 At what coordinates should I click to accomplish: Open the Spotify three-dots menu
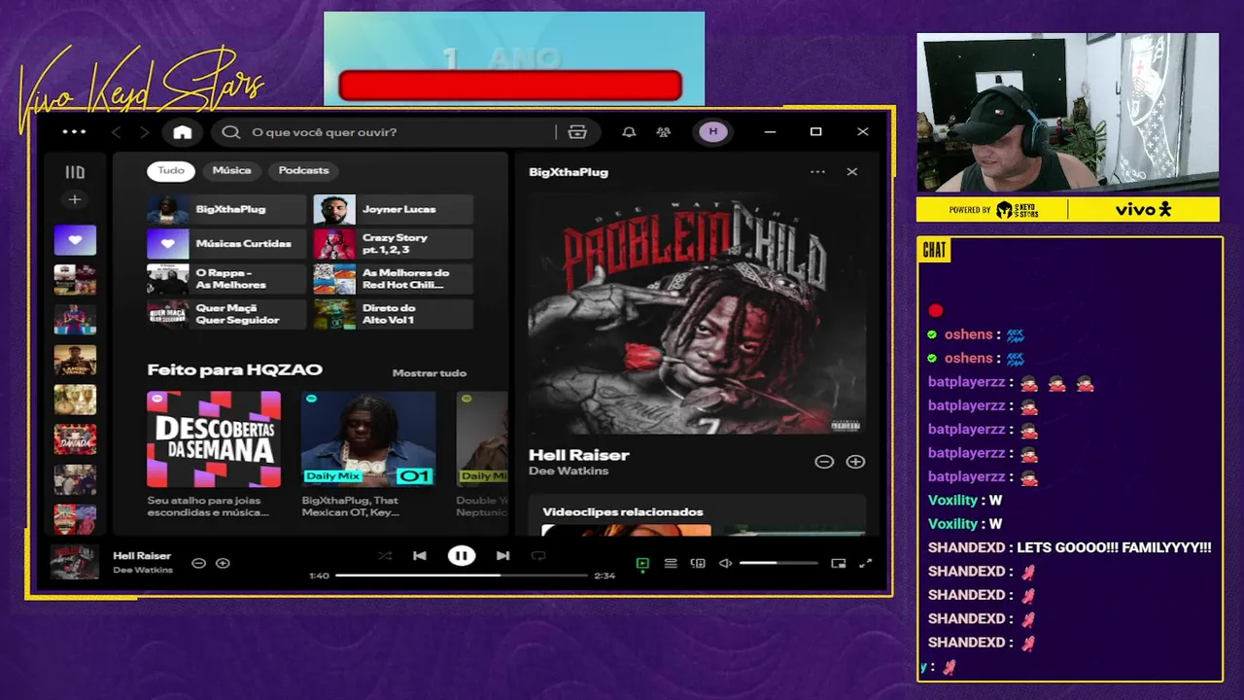[x=74, y=132]
